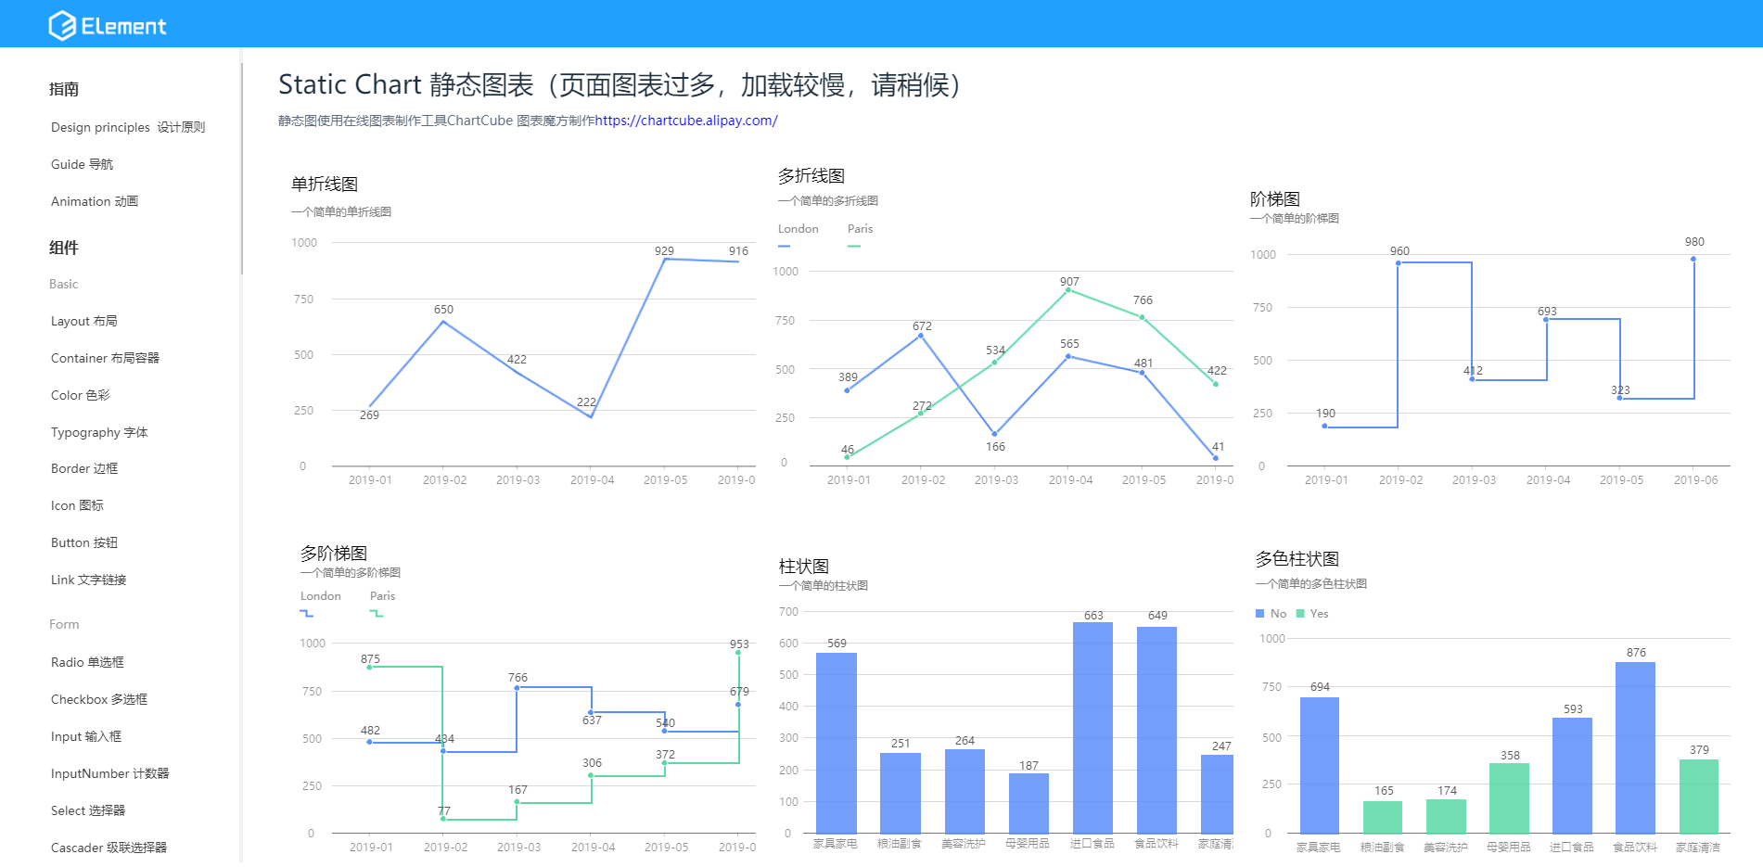The width and height of the screenshot is (1763, 867).
Task: Click the green Paris line swatch in 多折线图
Action: point(853,247)
